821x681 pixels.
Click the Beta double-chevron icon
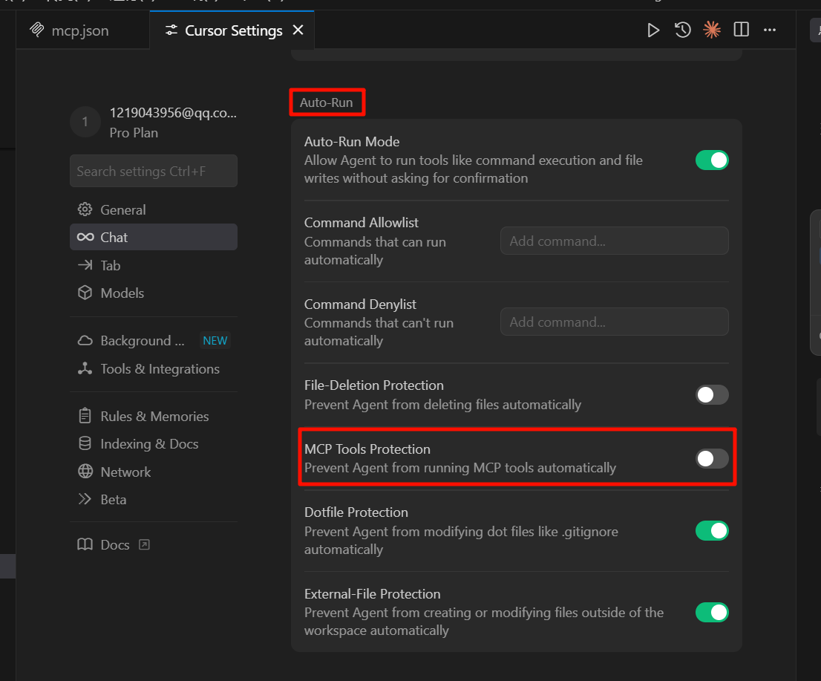coord(85,499)
